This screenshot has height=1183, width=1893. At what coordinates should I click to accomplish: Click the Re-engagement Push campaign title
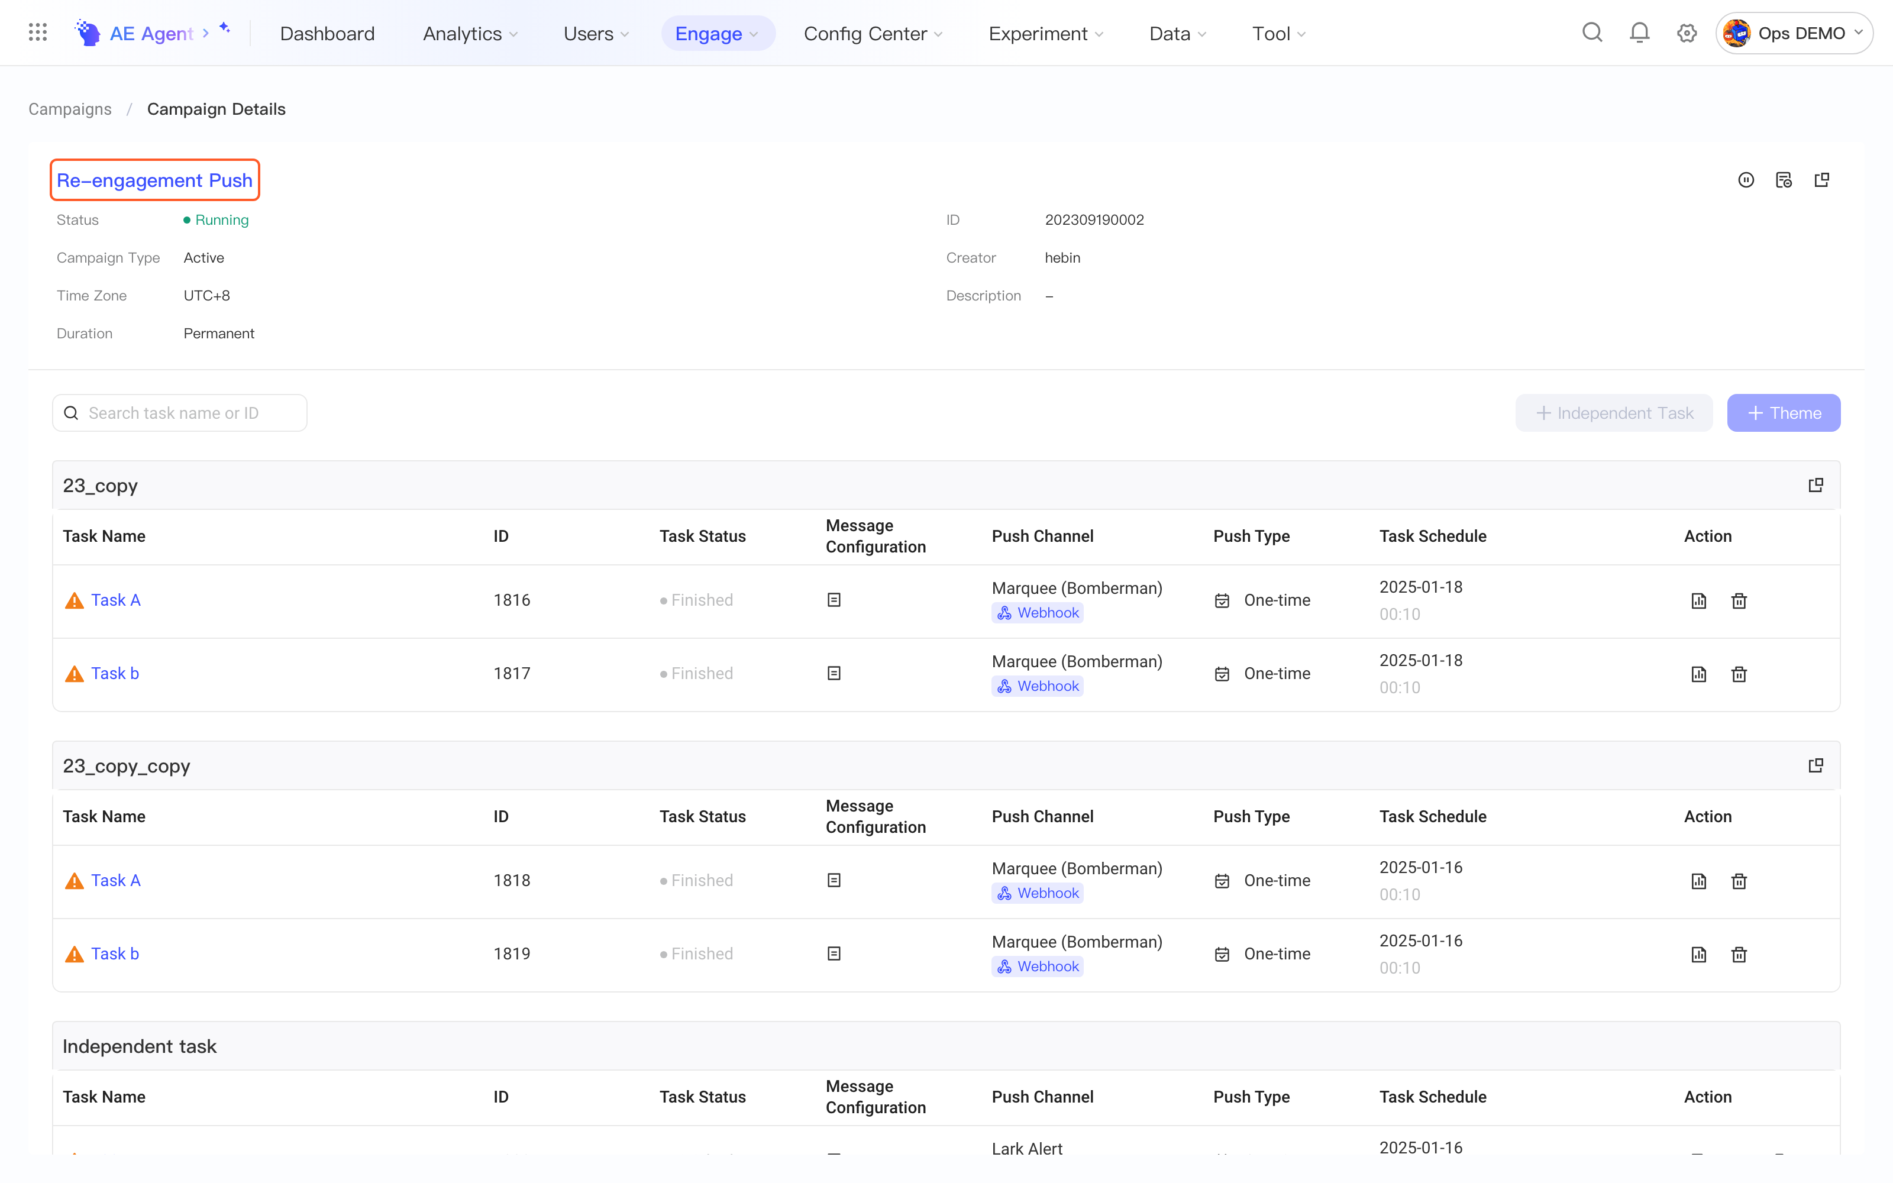[x=154, y=180]
